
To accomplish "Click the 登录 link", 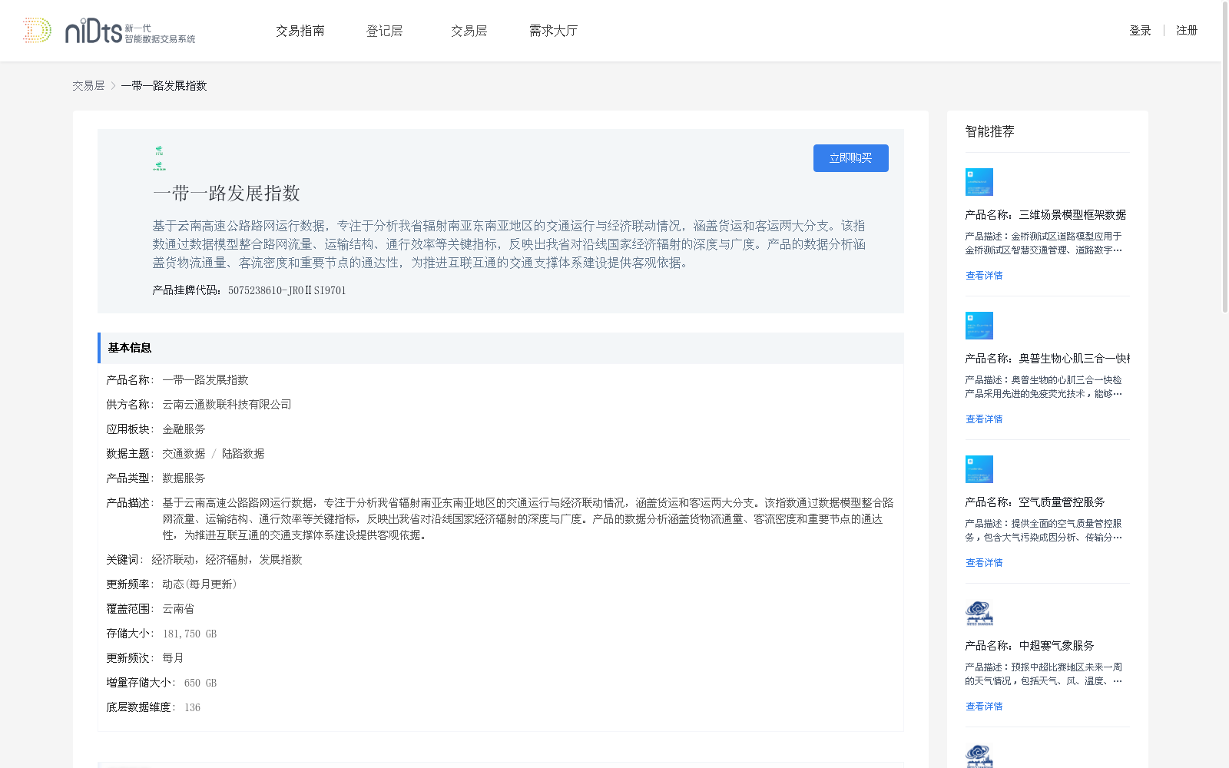I will 1140,31.
